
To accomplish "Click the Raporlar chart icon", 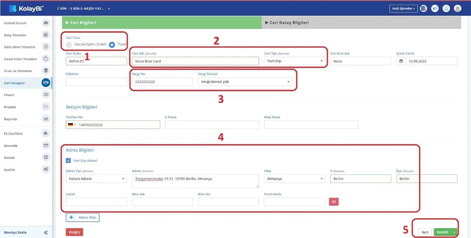I will (46, 119).
